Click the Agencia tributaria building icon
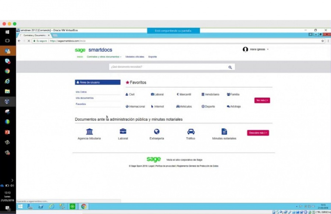The height and width of the screenshot is (214, 331). pos(89,131)
